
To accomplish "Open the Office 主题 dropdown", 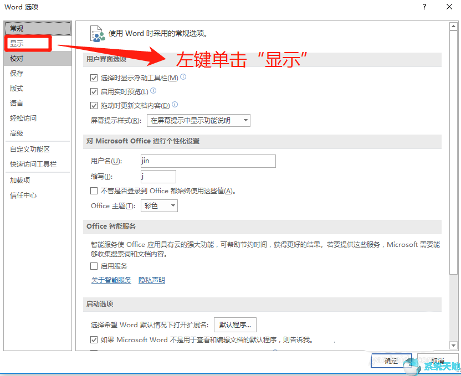I will coord(159,205).
